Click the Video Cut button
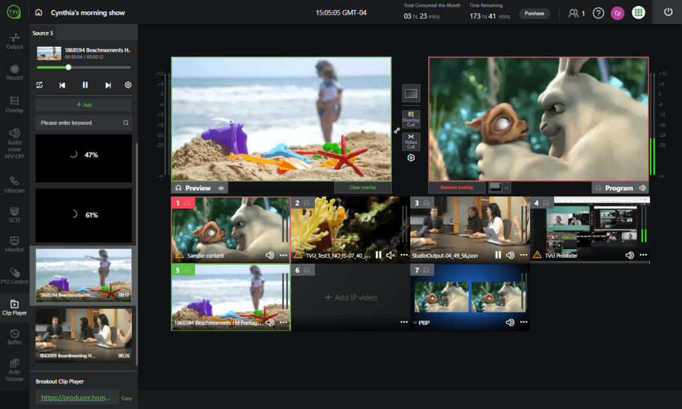682x409 pixels. [x=411, y=141]
